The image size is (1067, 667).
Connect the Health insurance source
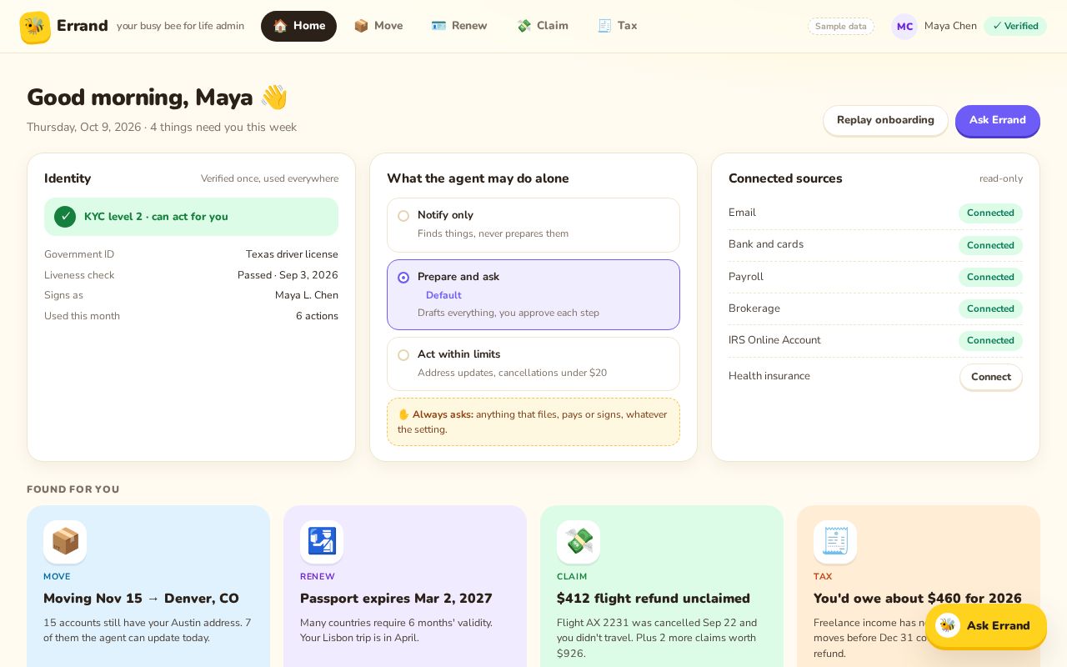[x=991, y=377]
